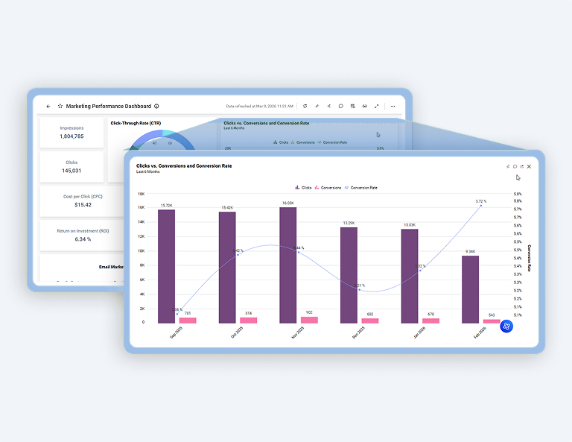Click the pencil edit icon in dashboard toolbar
The width and height of the screenshot is (572, 442).
tap(317, 106)
